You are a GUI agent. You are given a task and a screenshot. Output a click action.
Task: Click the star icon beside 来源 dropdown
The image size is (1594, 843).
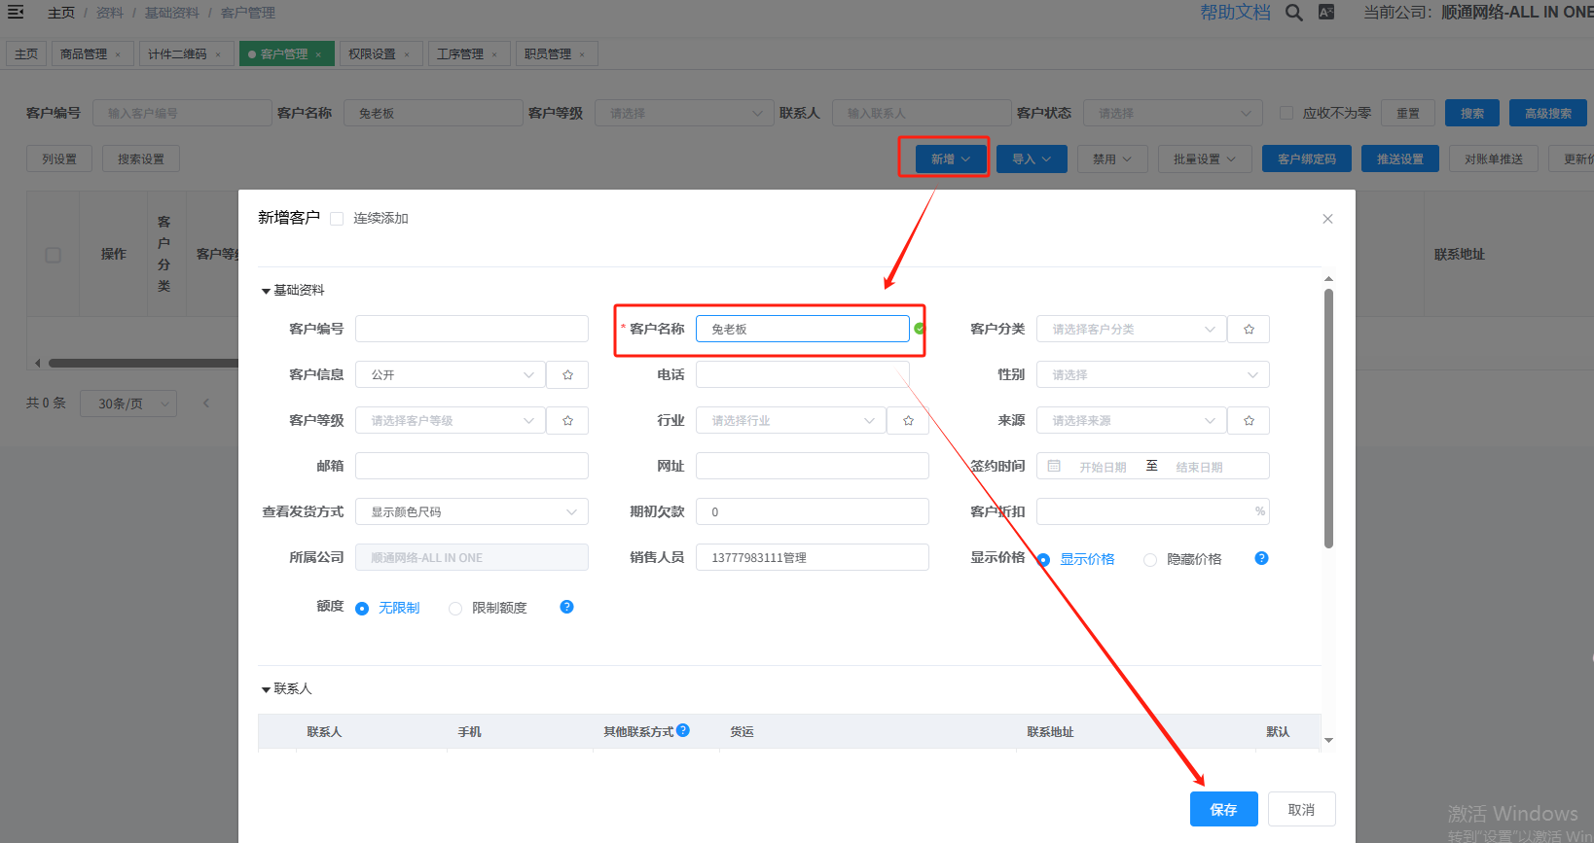click(x=1249, y=421)
